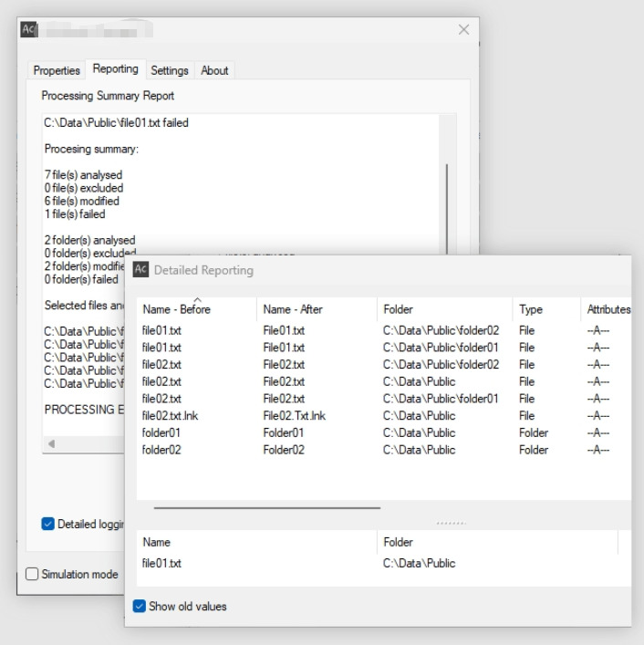Click the Folder01 after-name cell

coord(284,432)
